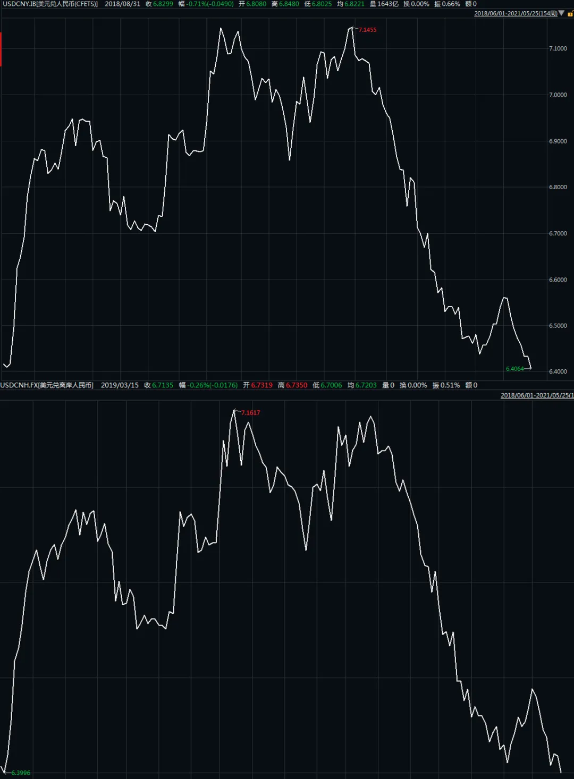Screen dimensions: 574x779
Task: Click the lower chart high price 6.7350
Action: click(297, 385)
